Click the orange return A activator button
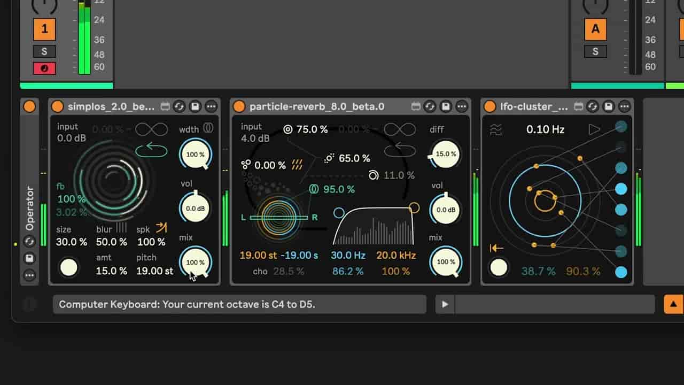Viewport: 684px width, 385px height. [595, 29]
